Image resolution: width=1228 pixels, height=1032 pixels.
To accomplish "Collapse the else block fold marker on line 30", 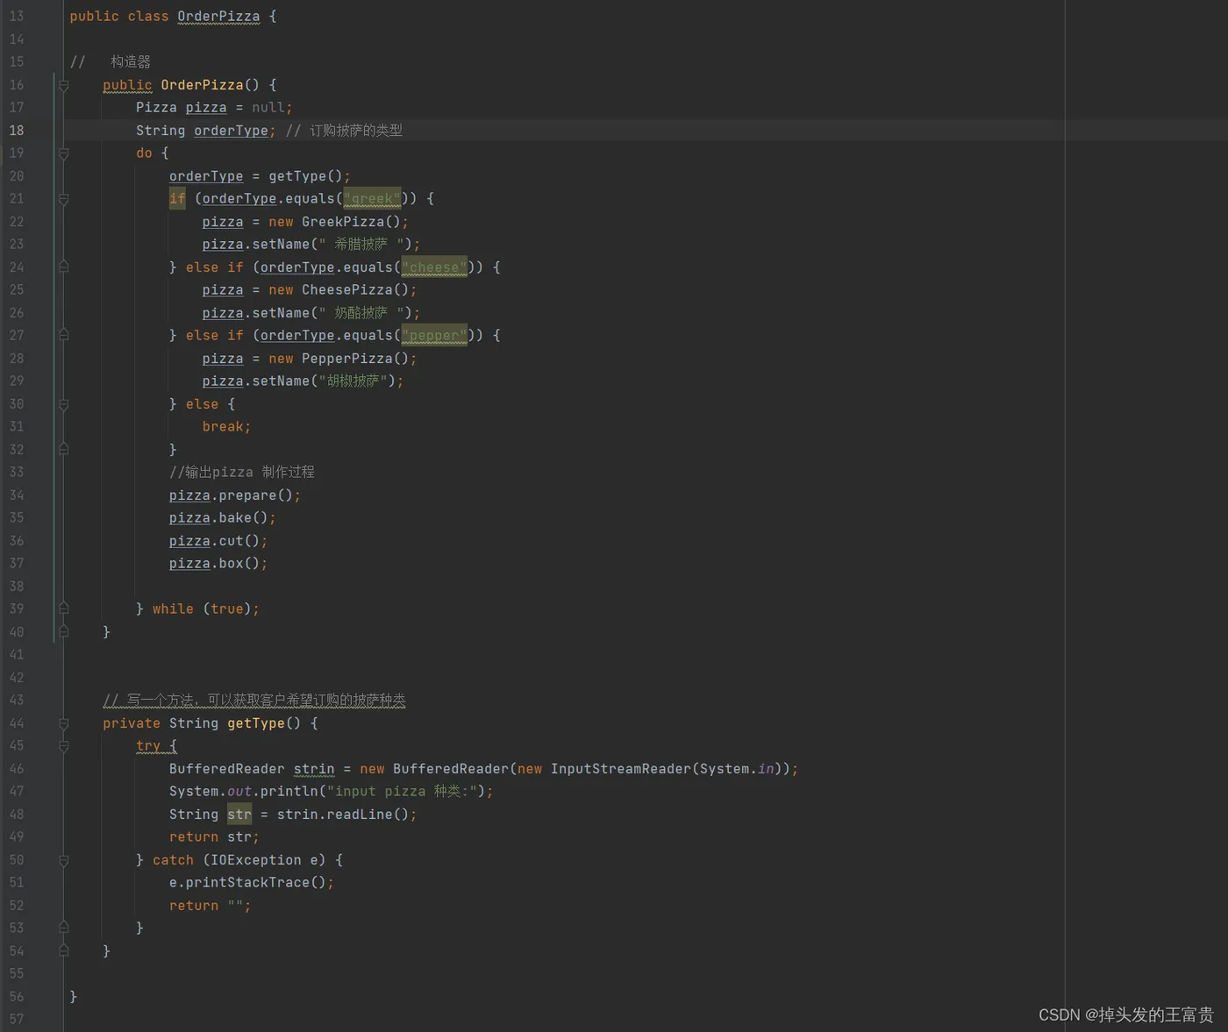I will (63, 404).
